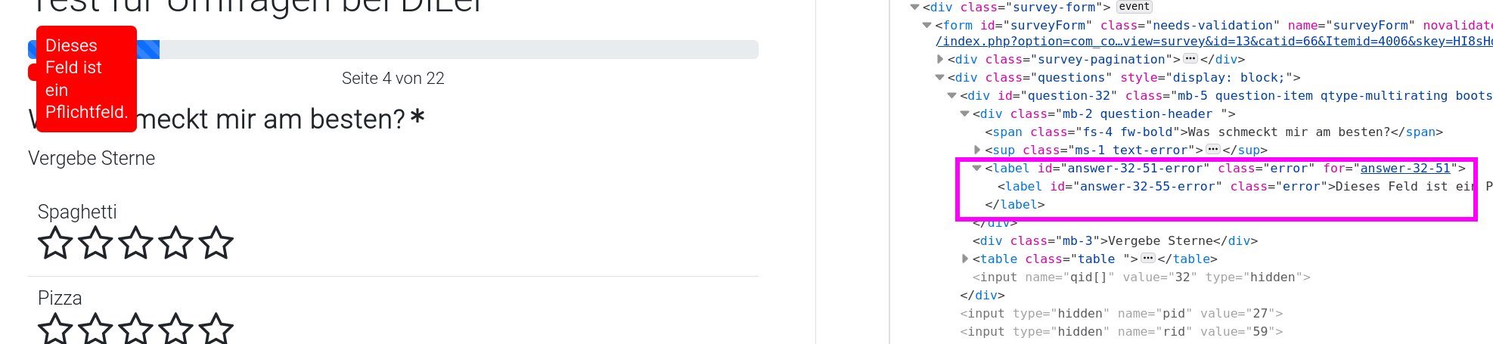
Task: Click the ellipsis inside the table element
Action: click(1148, 259)
